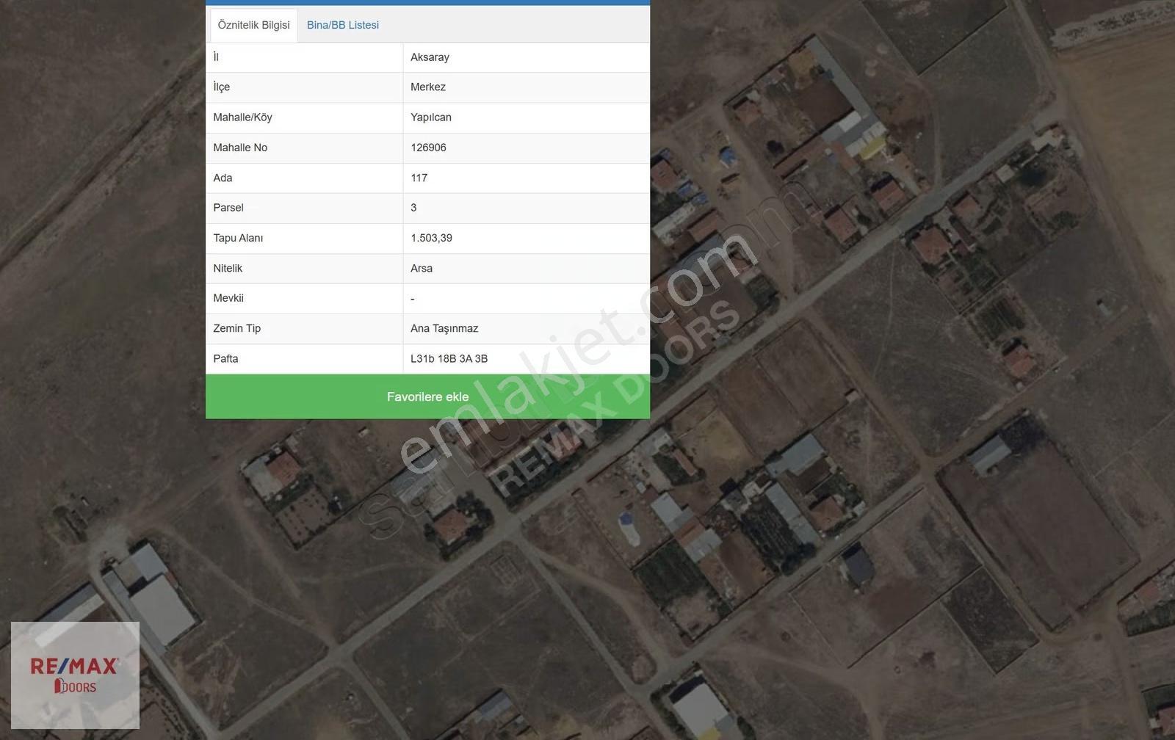1175x740 pixels.
Task: Click the Ada value 117
Action: [419, 178]
